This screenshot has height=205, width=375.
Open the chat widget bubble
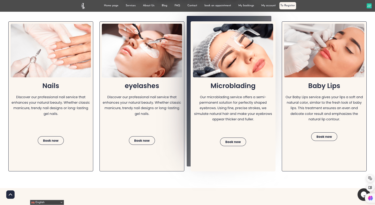[364, 195]
